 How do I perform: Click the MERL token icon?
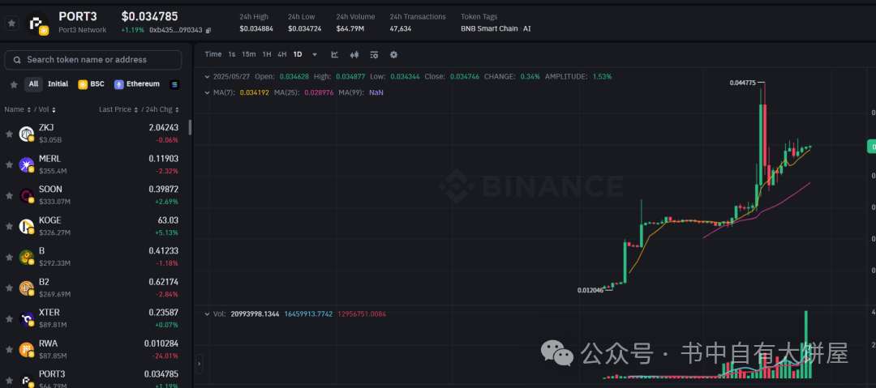click(x=27, y=164)
